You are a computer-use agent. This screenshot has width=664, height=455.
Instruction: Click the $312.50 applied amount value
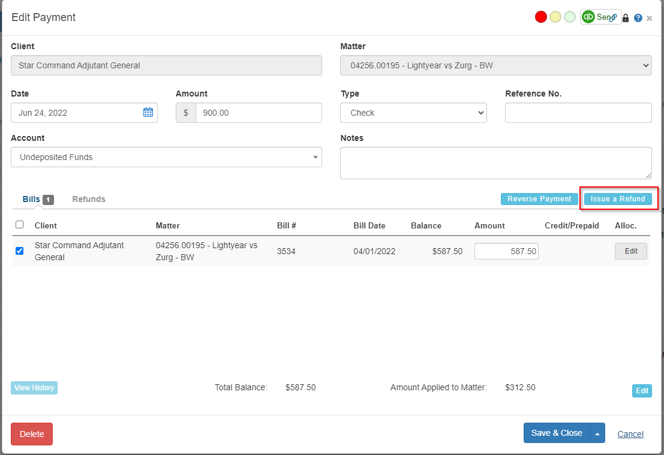(520, 387)
